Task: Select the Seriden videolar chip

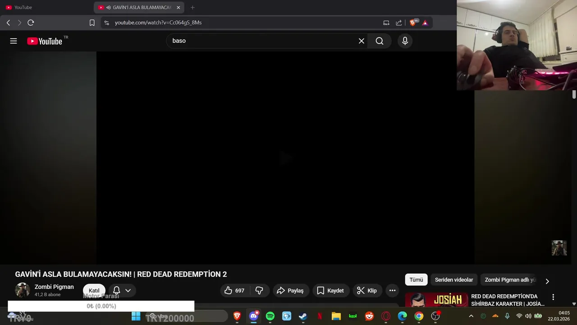Action: 454,280
